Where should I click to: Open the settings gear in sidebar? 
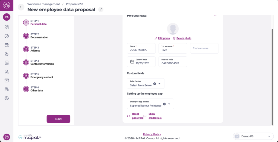7,98
